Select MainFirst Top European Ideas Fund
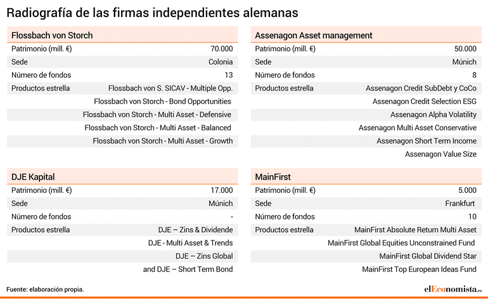This screenshot has height=303, width=488. pyautogui.click(x=419, y=269)
